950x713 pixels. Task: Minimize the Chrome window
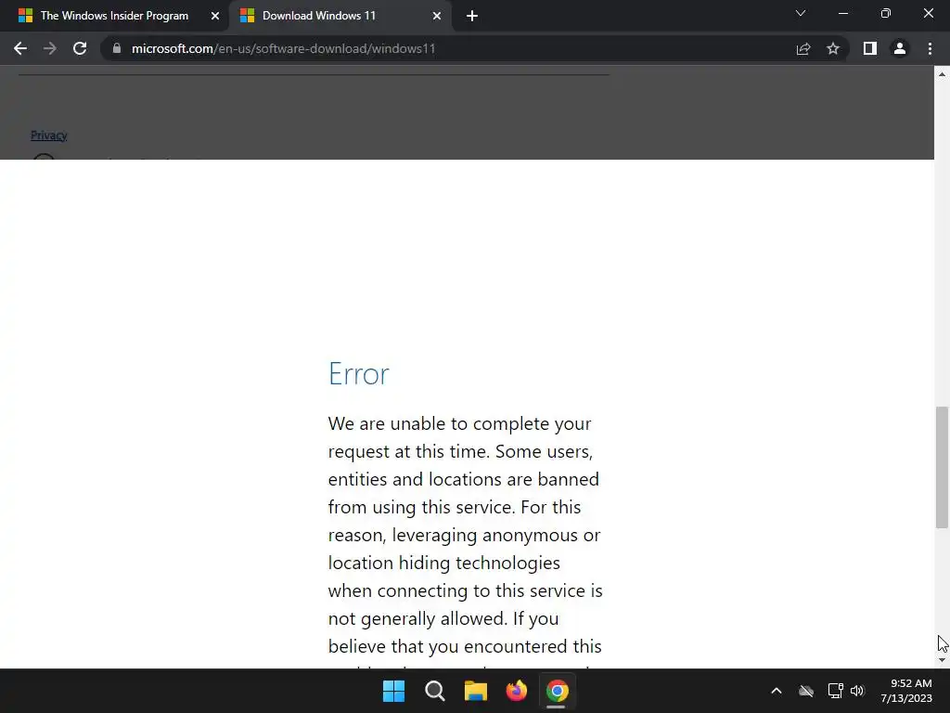(x=842, y=13)
